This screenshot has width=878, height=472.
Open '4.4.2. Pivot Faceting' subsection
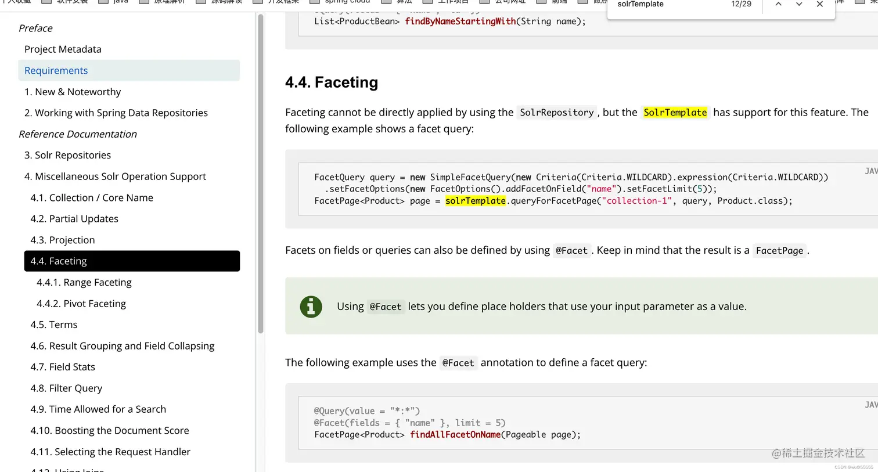coord(81,304)
